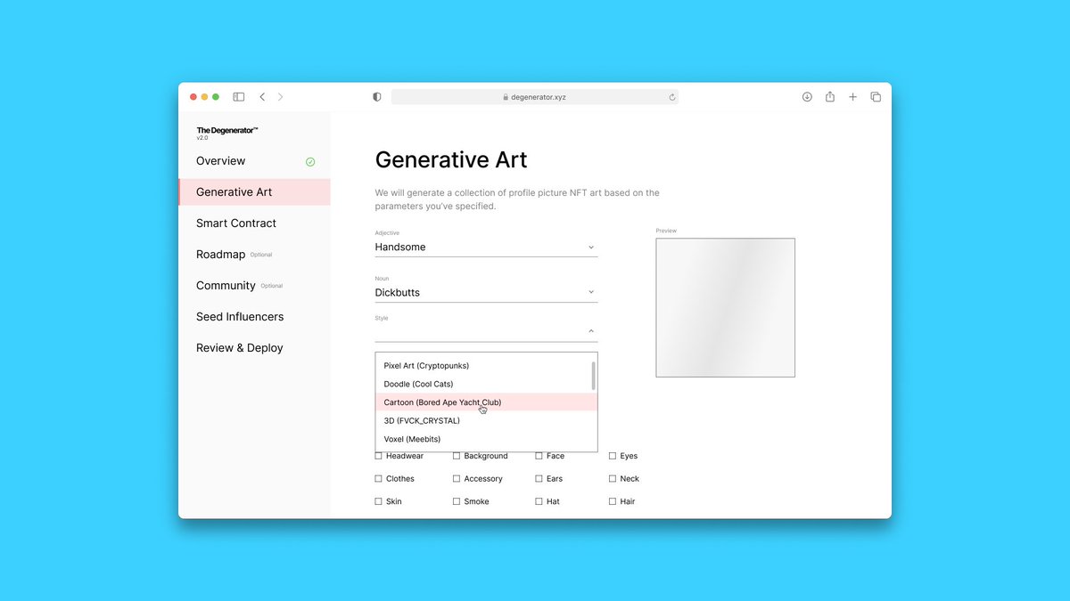Open the Adjective dropdown showing Handsome
Viewport: 1070px width, 601px height.
point(486,248)
